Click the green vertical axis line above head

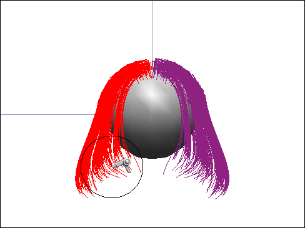[x=152, y=31]
